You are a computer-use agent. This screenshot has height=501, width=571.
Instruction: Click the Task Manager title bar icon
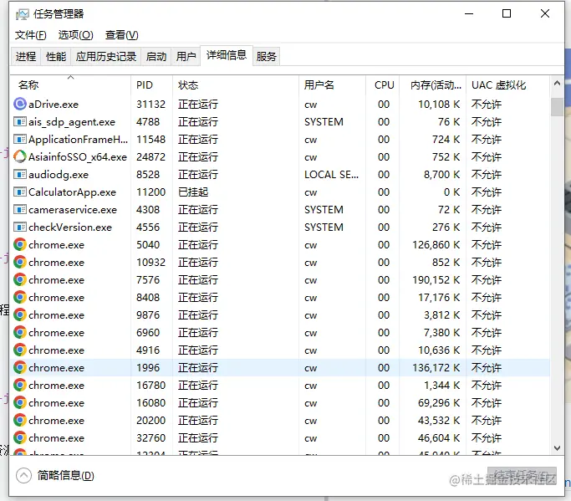pyautogui.click(x=22, y=14)
